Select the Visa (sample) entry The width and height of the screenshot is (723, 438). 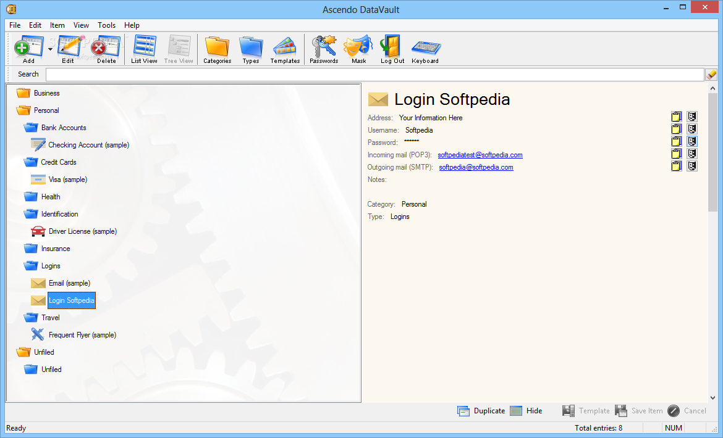59,180
